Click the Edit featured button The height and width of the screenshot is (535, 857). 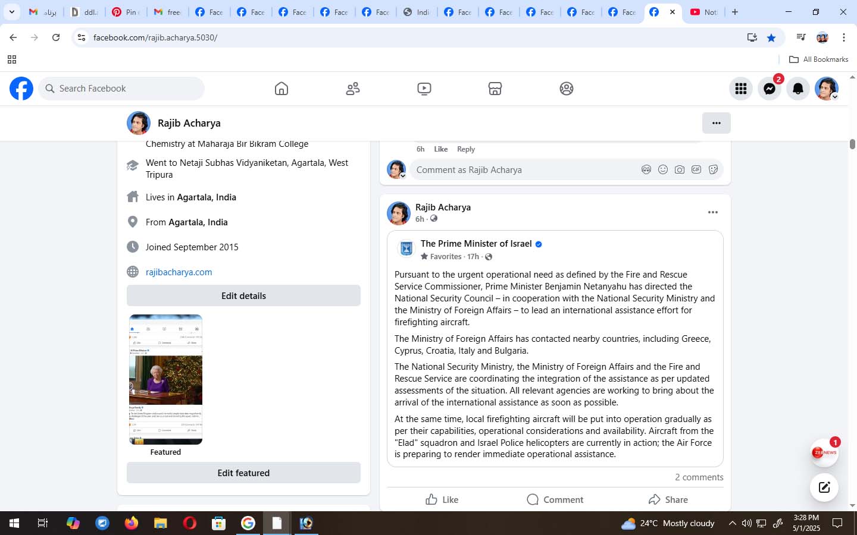click(243, 473)
